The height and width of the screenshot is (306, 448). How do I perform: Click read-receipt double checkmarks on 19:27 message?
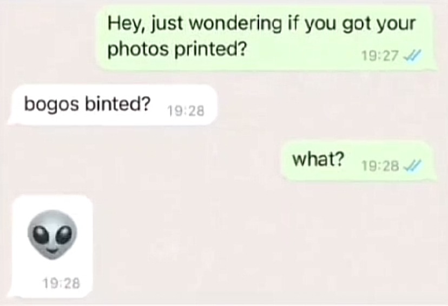[412, 55]
